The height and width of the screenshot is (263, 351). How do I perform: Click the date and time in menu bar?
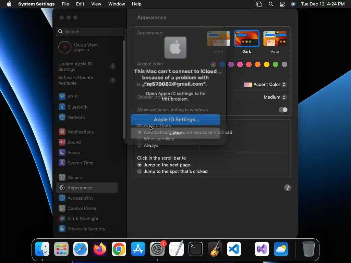tap(323, 4)
